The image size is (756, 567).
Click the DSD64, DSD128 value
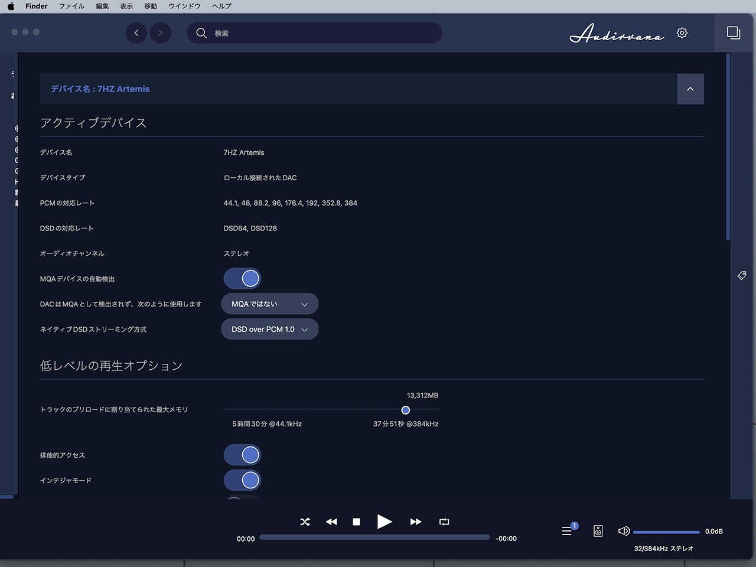[x=250, y=229]
